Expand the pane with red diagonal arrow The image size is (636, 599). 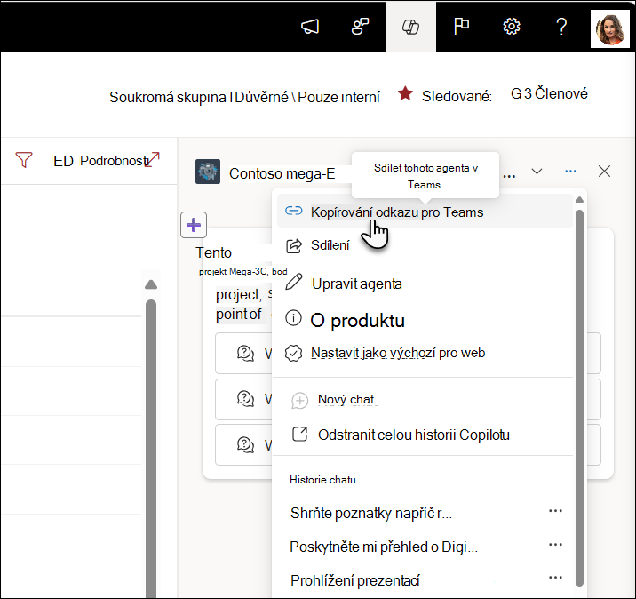click(153, 159)
